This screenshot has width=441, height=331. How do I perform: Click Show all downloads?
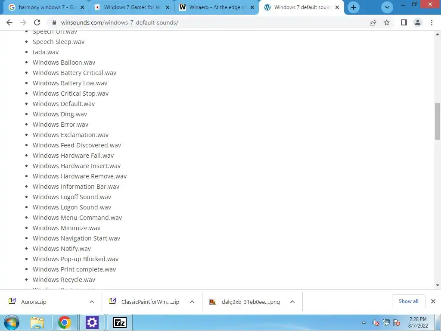[x=408, y=301]
